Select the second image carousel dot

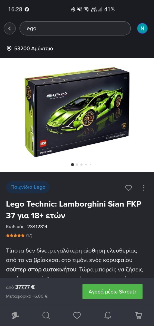(77, 164)
